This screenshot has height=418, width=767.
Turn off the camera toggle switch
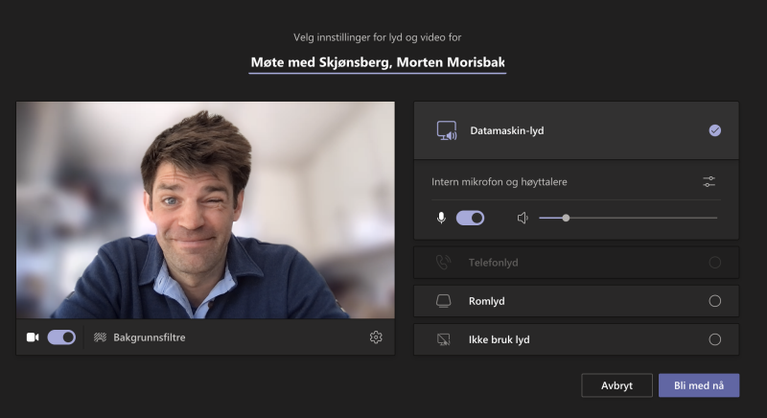tap(61, 337)
